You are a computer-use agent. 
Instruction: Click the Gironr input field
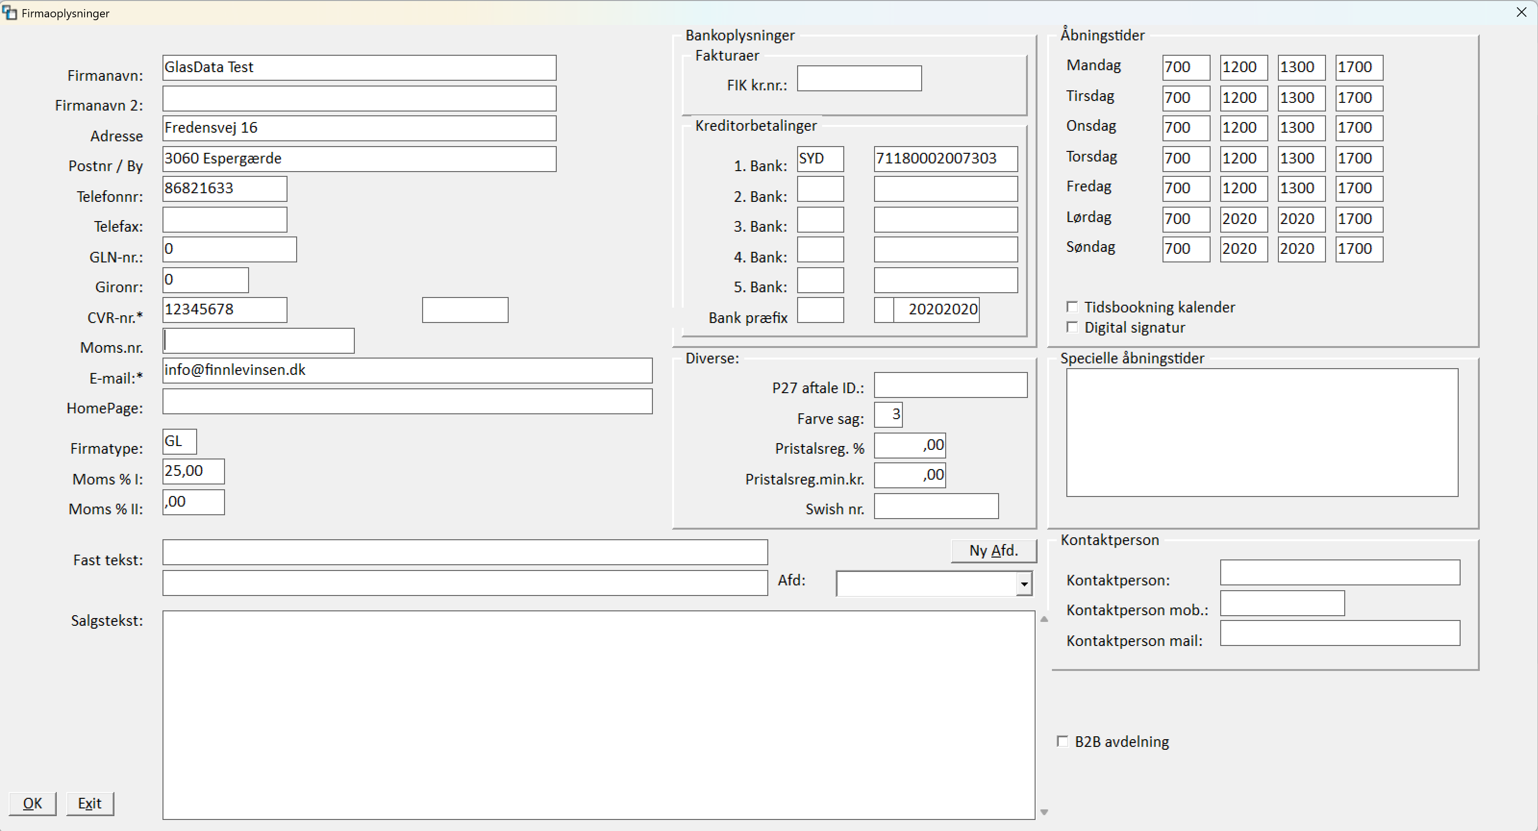(x=206, y=280)
